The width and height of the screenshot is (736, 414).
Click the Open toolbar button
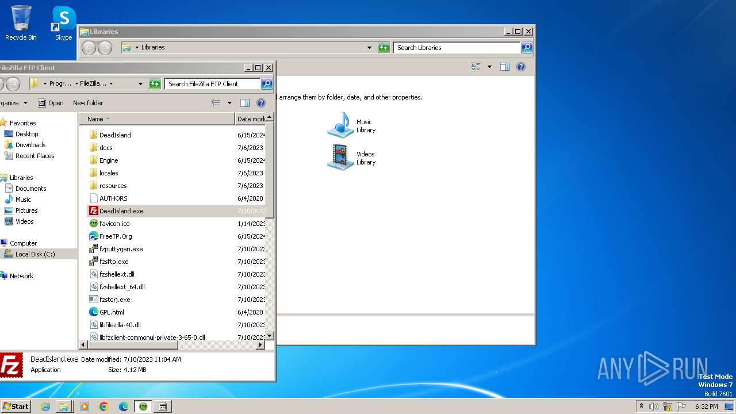(x=51, y=103)
